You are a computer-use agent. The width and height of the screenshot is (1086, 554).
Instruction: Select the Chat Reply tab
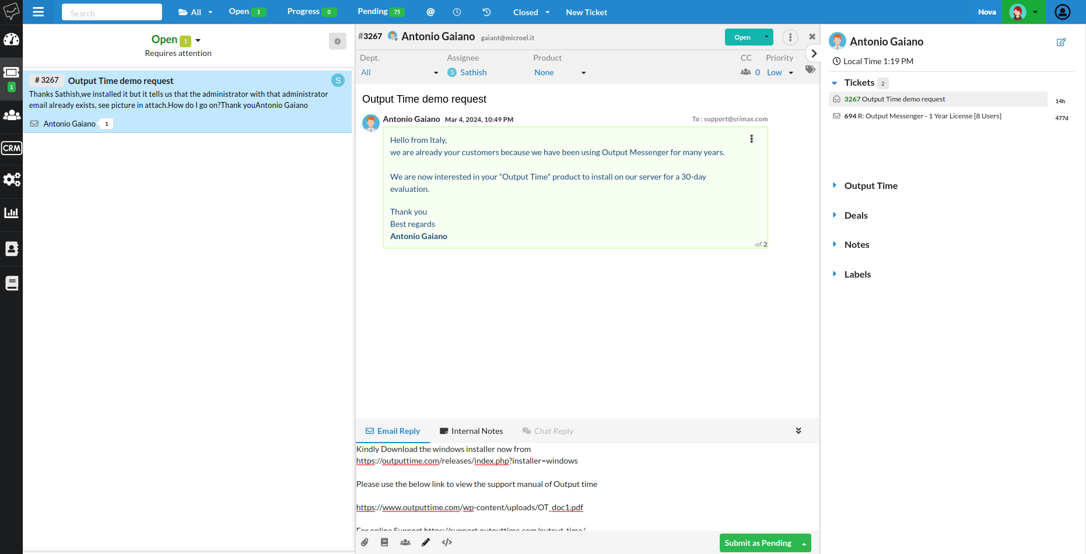[548, 431]
